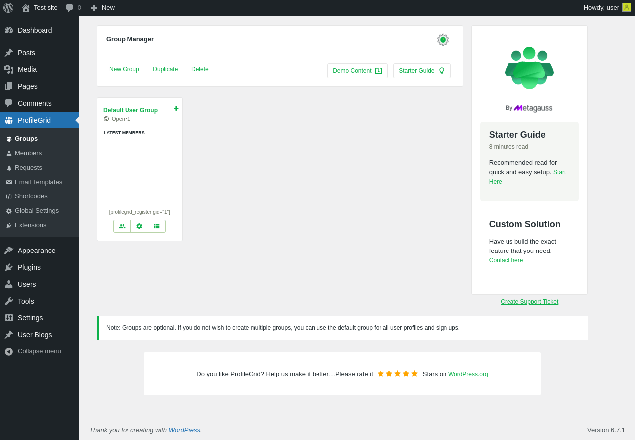Viewport: 635px width, 440px height.
Task: Click the shortcode [profilegrid_register gid="1"]
Action: pyautogui.click(x=139, y=212)
